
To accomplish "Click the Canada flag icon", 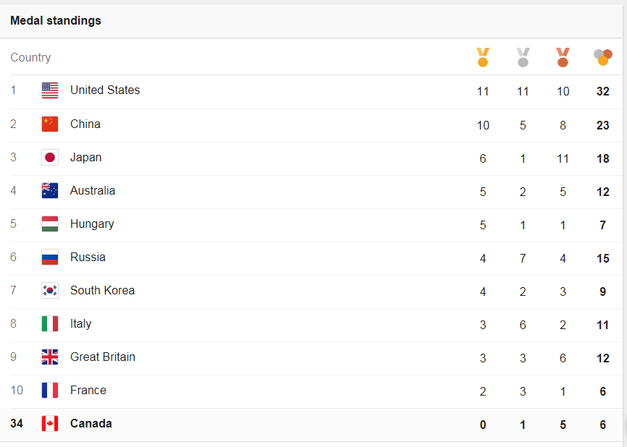I will [50, 424].
